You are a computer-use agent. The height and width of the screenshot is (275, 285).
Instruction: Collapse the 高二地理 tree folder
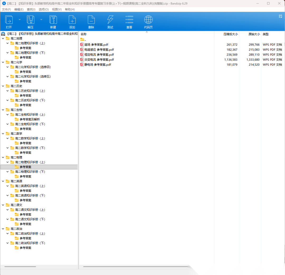point(3,38)
